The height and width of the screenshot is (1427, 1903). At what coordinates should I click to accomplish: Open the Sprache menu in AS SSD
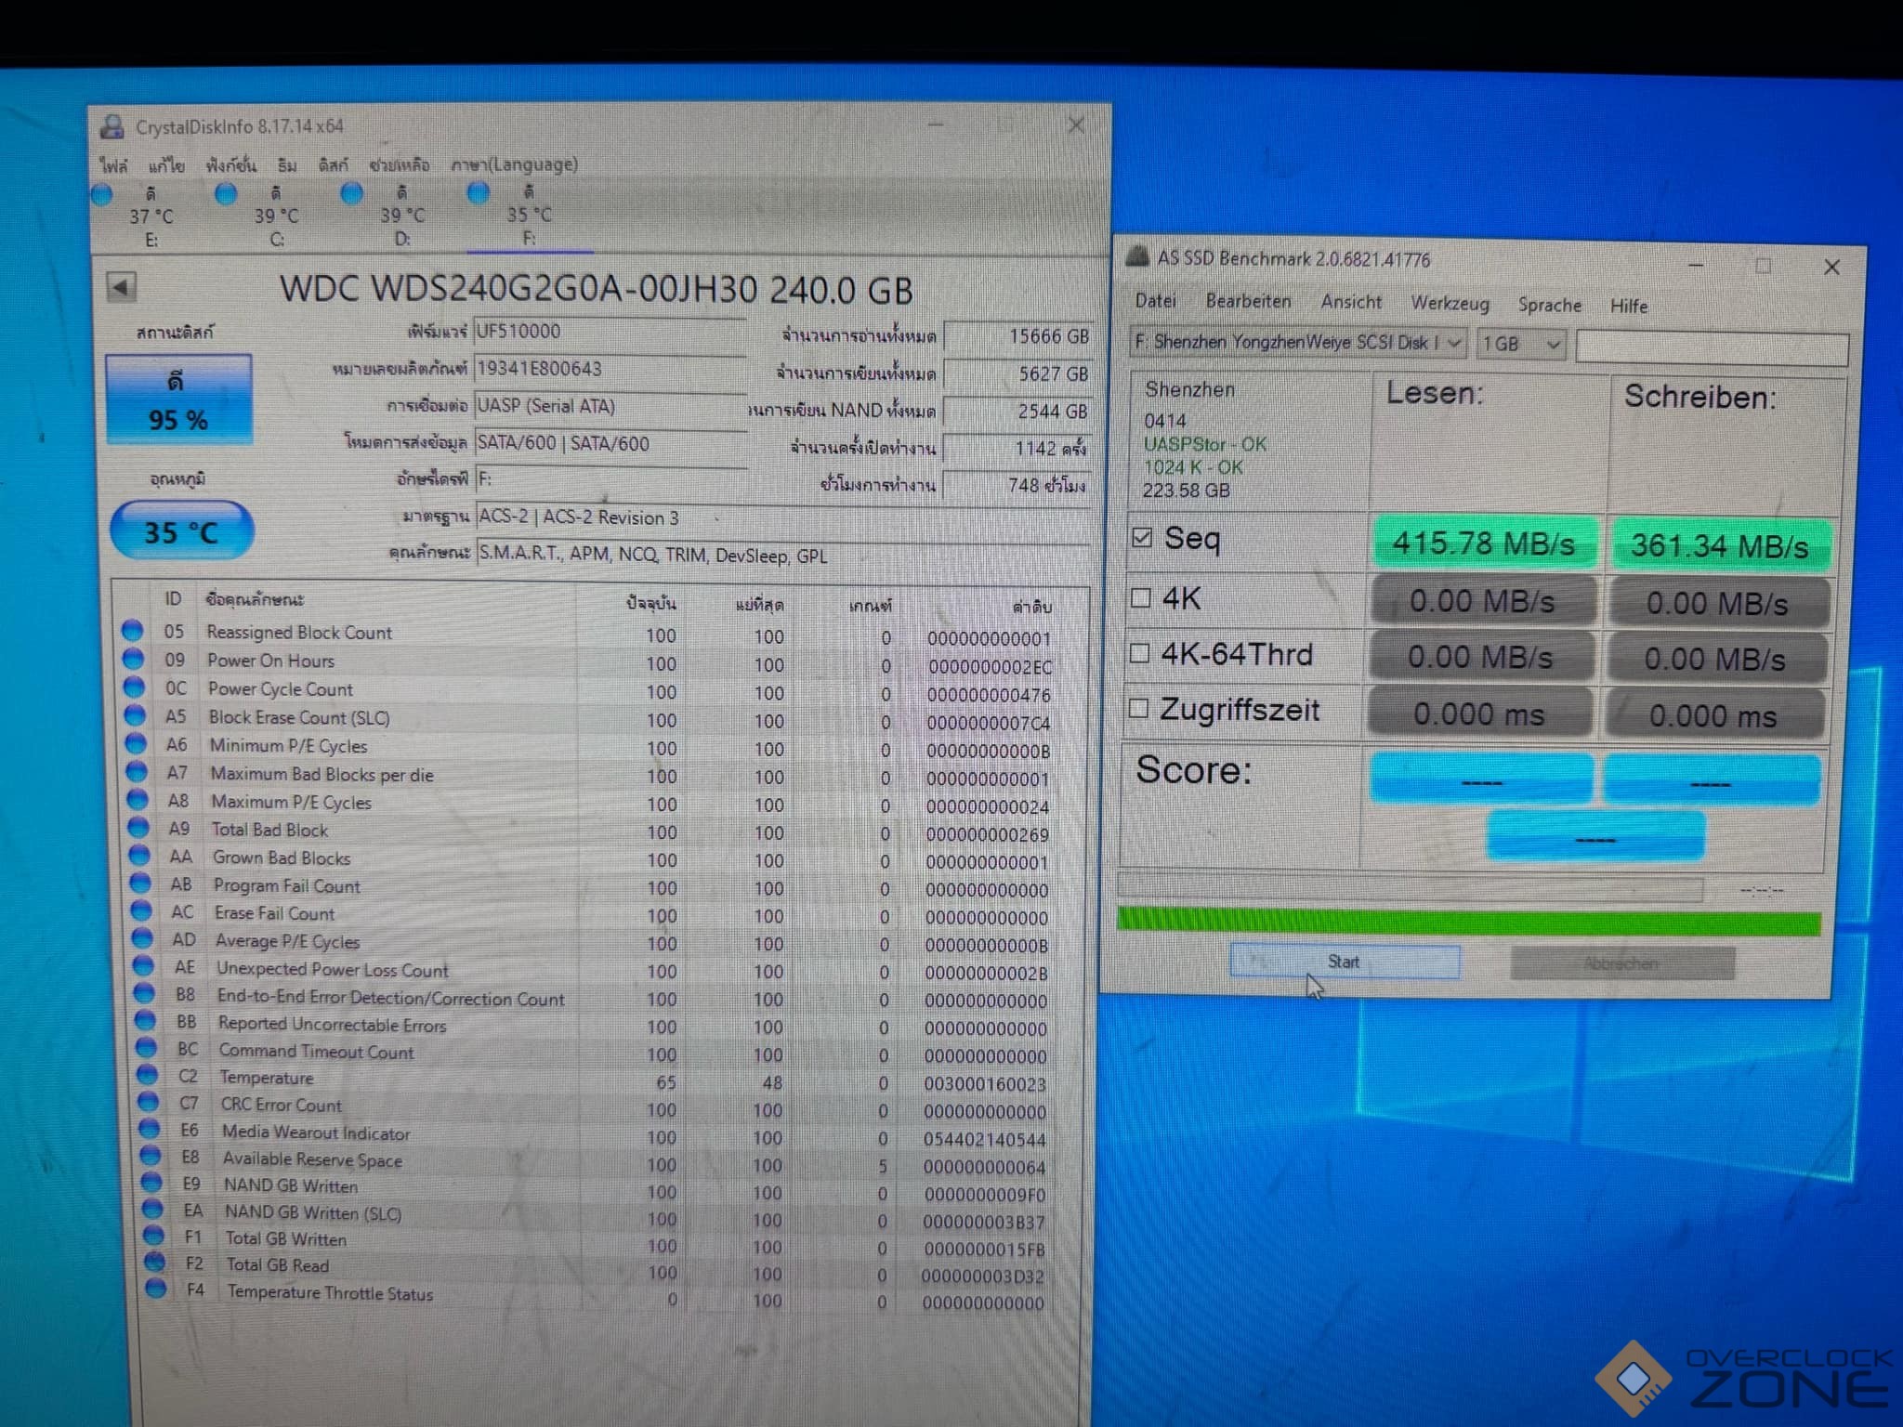1549,305
